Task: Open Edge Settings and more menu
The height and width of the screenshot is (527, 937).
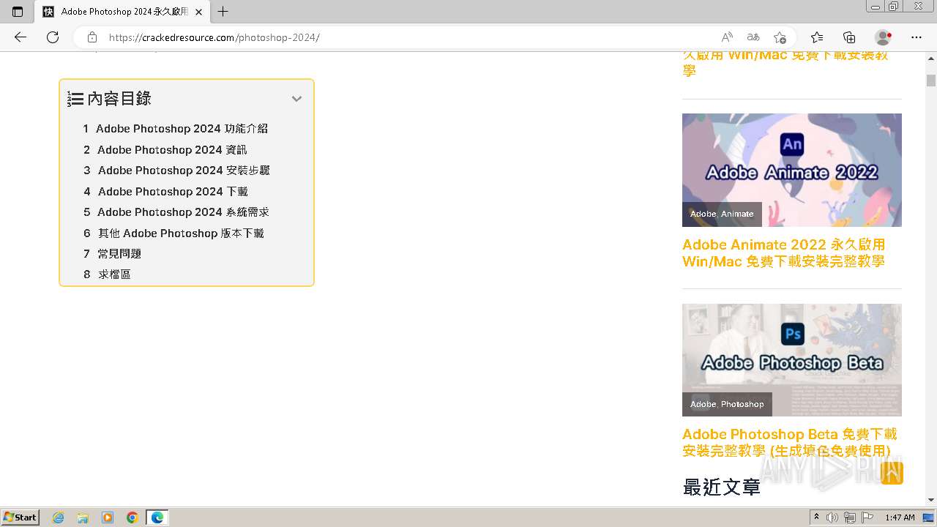Action: point(917,37)
